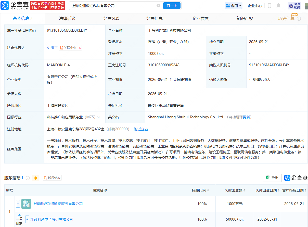Image resolution: width=308 pixels, height=227 pixels.
Task: Click 认缴出资日期 value 2032-05-31
Action: click(x=267, y=219)
